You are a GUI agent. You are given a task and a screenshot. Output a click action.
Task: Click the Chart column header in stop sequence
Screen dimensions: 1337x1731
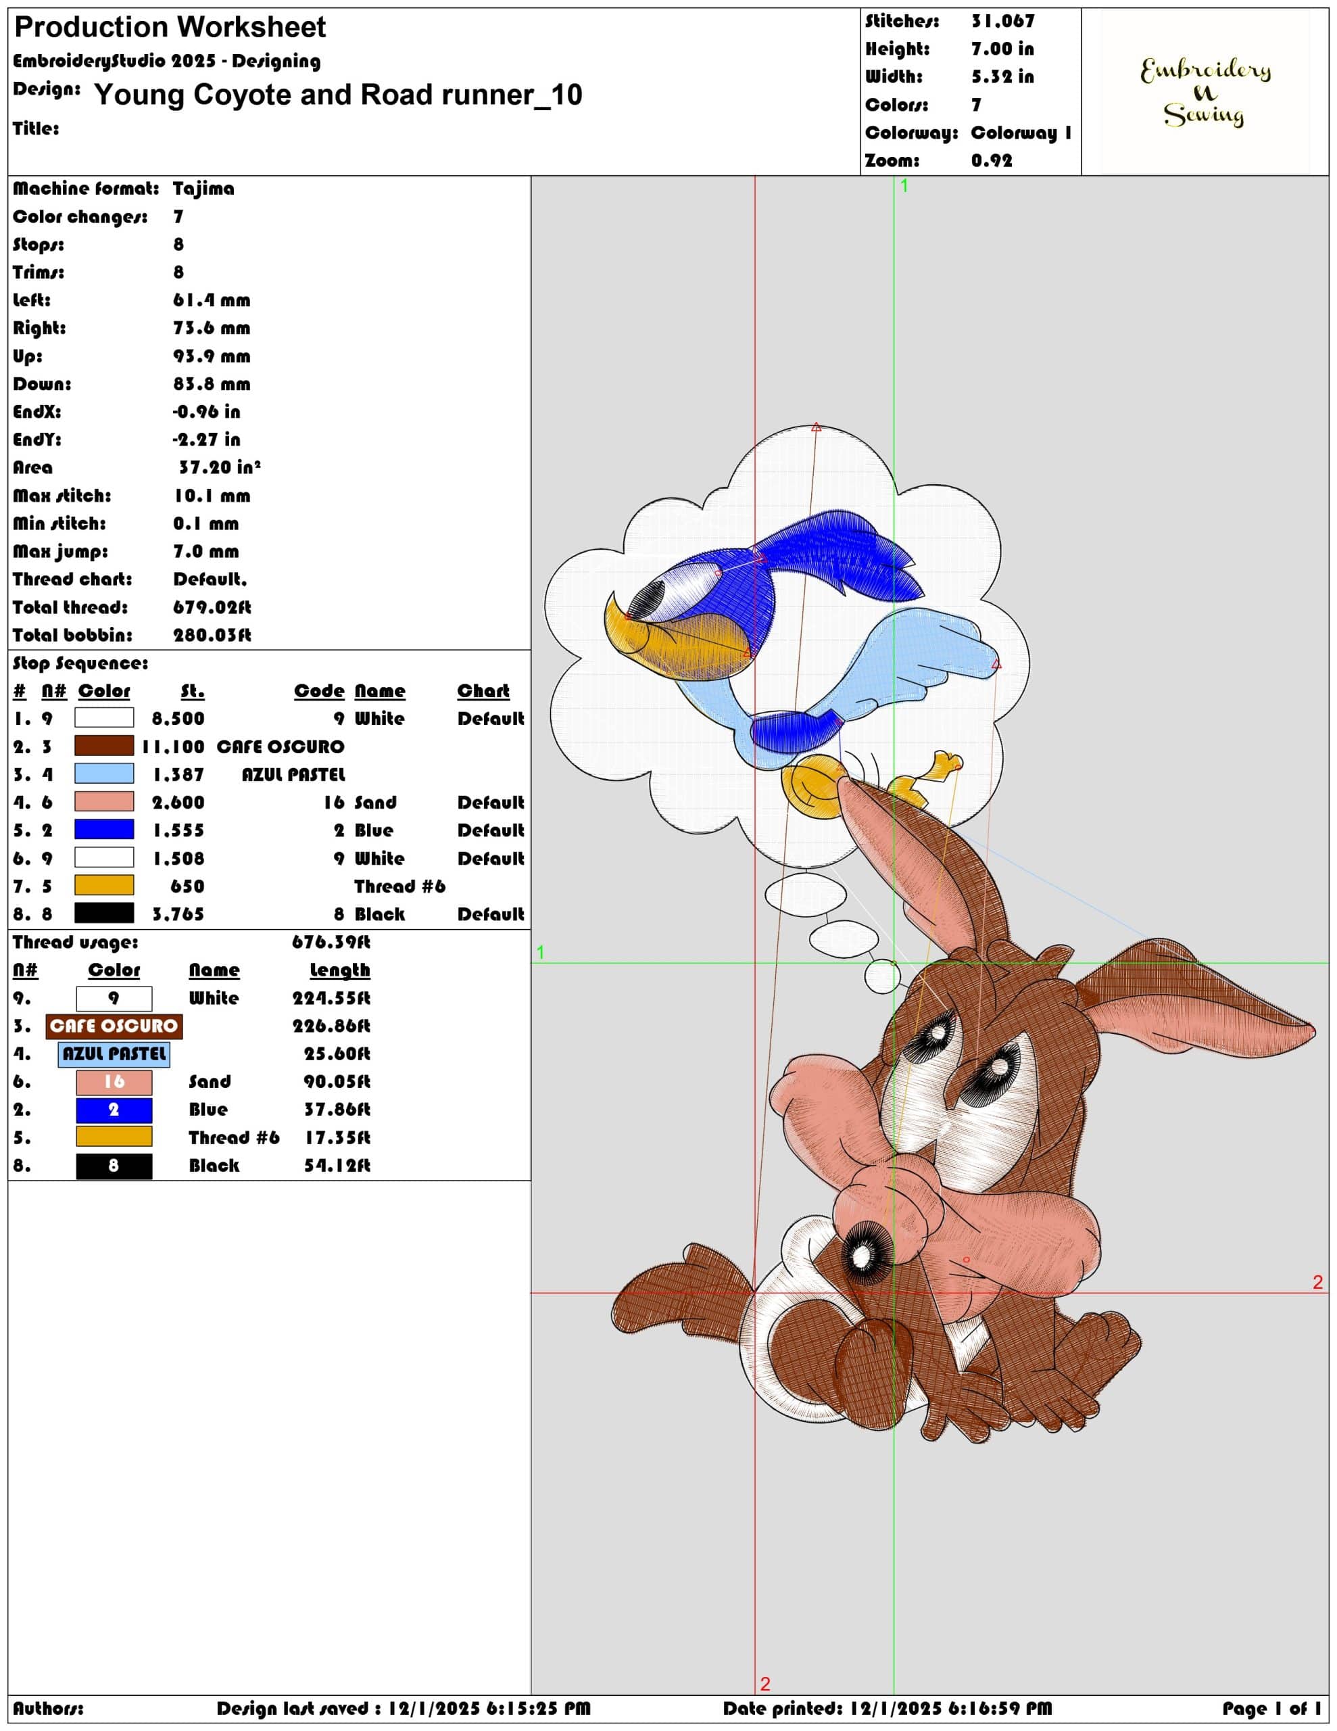(483, 691)
